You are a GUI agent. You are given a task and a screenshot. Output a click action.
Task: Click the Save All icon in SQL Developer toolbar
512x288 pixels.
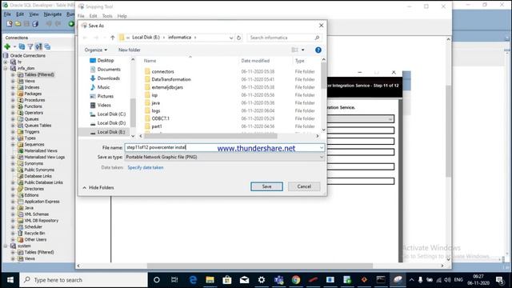(35, 24)
